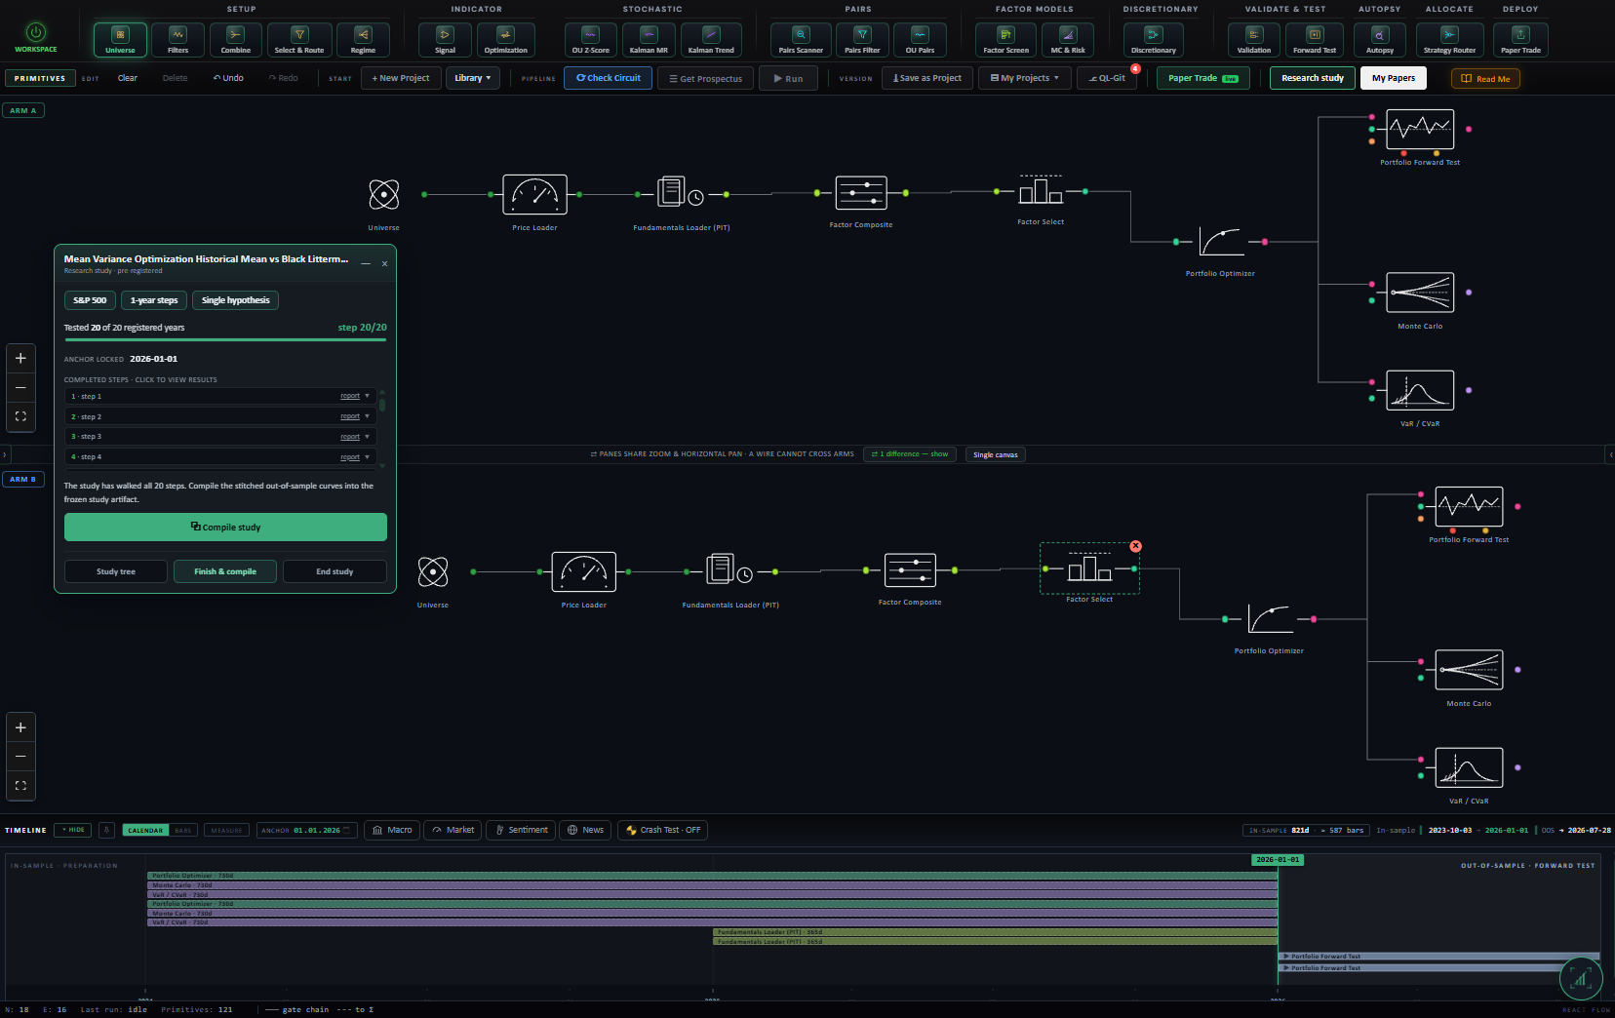Click the Workspace power icon
Viewport: 1615px width, 1018px height.
click(x=36, y=32)
